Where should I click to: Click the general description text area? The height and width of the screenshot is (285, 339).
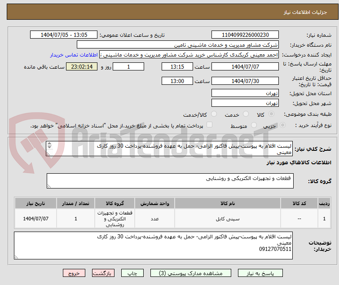[169, 149]
